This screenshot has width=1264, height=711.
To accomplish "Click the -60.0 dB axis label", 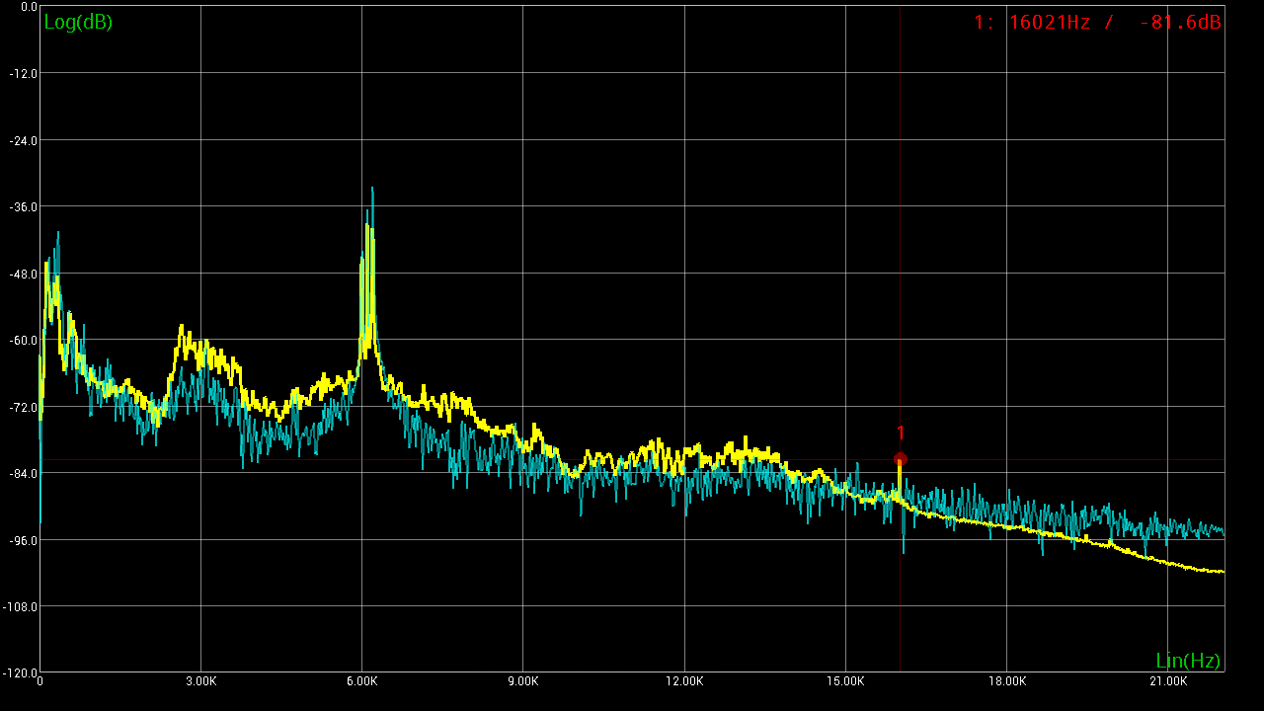I will coord(21,341).
